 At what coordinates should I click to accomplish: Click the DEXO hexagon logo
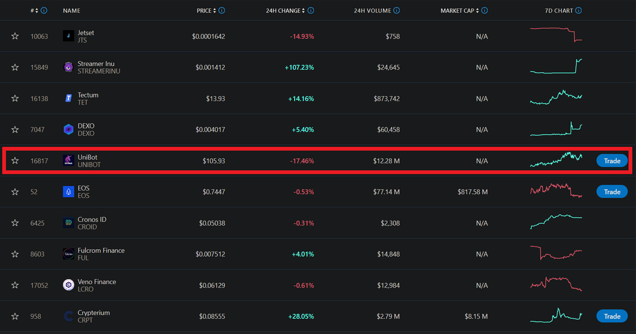[68, 129]
